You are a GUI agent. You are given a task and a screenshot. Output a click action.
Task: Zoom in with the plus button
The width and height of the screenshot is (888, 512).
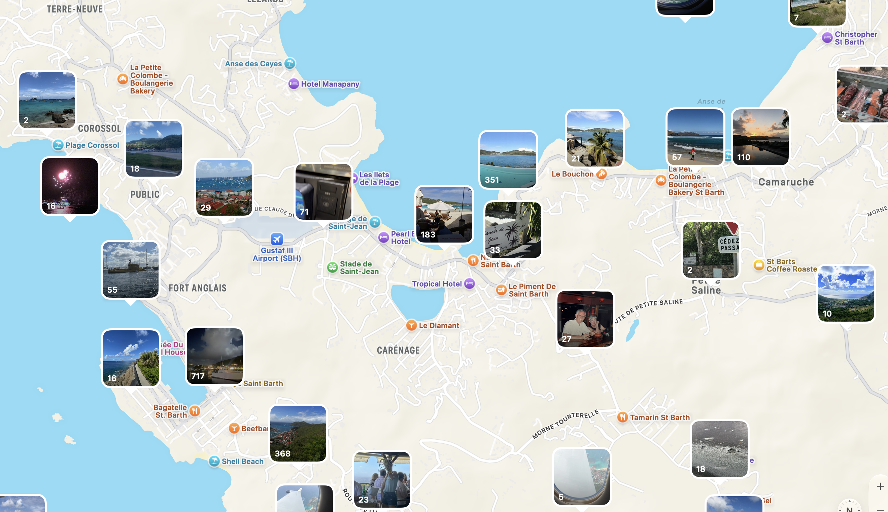pos(880,486)
